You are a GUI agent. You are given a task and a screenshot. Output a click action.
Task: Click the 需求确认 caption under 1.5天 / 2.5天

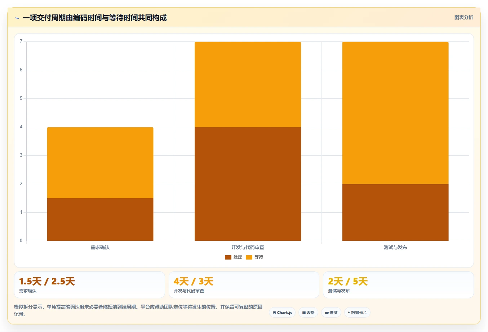tap(28, 291)
